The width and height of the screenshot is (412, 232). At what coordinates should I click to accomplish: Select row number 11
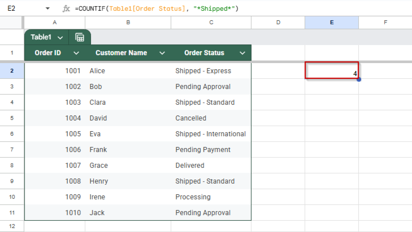12,212
